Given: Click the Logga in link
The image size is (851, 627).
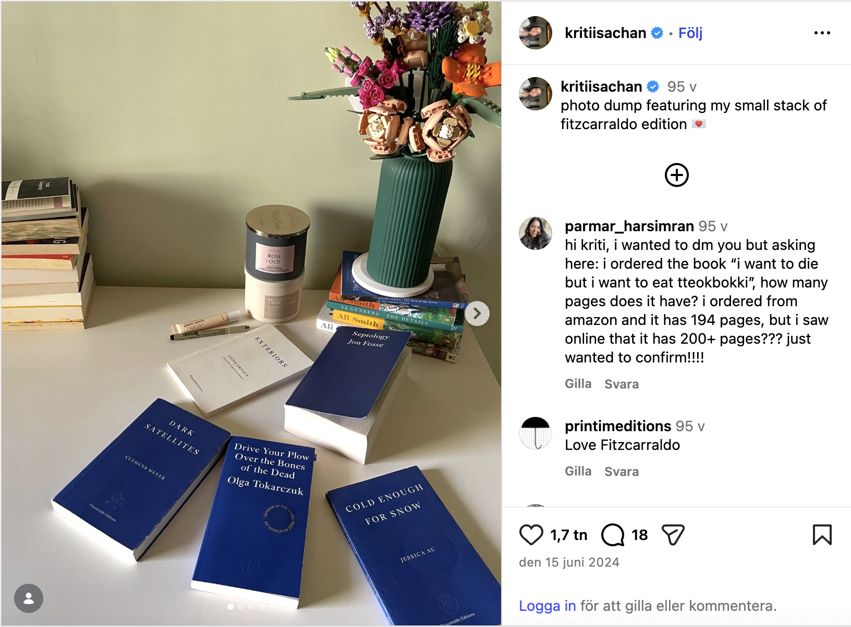Looking at the screenshot, I should click(x=548, y=606).
